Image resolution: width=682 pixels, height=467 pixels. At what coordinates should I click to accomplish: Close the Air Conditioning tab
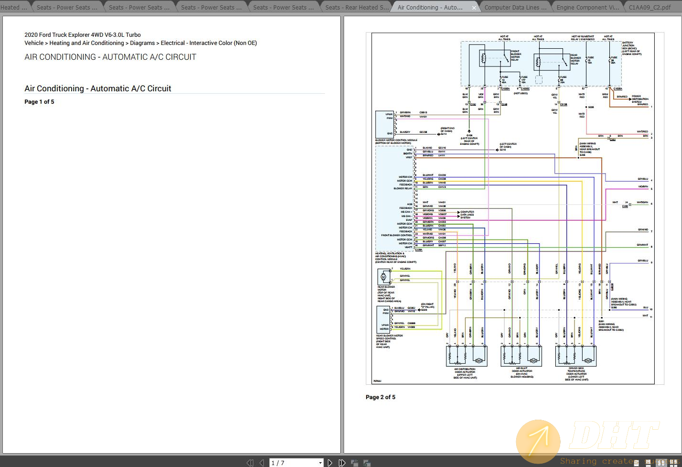click(474, 8)
